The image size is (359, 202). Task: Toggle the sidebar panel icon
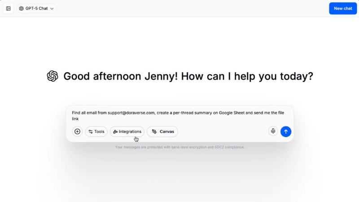(9, 9)
